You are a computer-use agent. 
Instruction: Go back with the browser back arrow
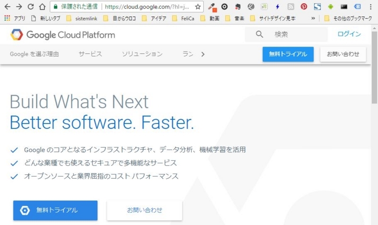8,7
